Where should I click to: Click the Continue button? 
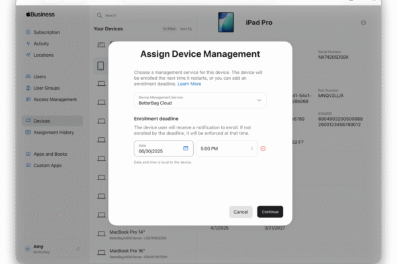point(270,212)
